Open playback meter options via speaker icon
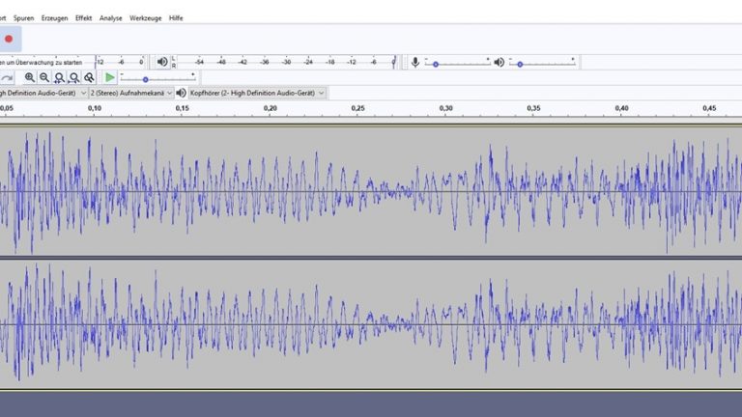This screenshot has width=742, height=417. pyautogui.click(x=162, y=62)
